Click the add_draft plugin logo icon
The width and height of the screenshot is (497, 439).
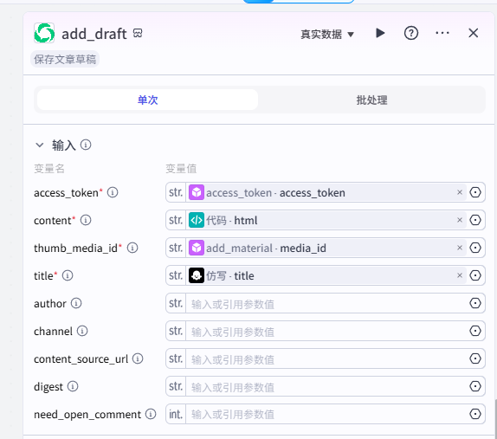click(x=44, y=33)
